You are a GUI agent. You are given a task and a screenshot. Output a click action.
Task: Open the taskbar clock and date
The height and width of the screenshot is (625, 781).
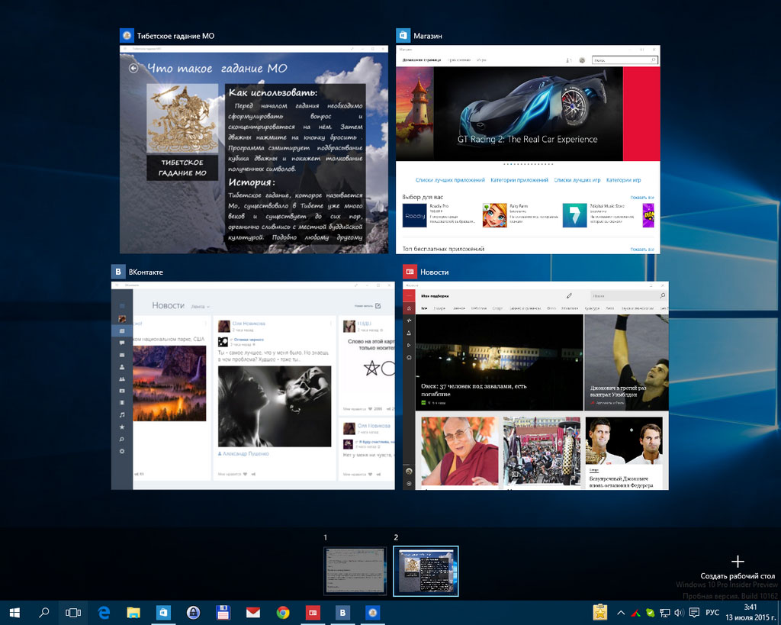point(750,613)
